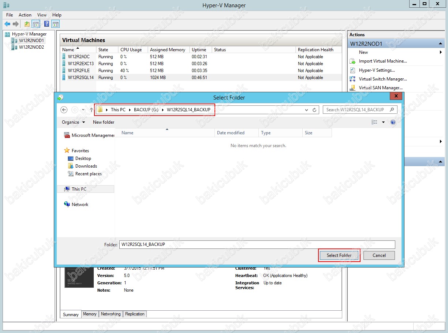Open address bar previous locations dropdown
Screen dimensions: 448x333
click(306, 110)
